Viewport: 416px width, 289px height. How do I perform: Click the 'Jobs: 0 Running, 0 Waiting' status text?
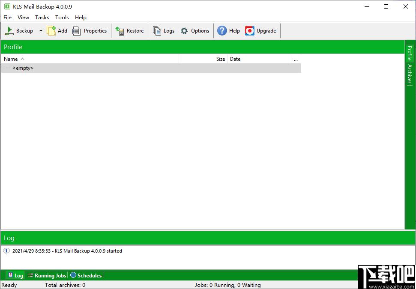click(x=227, y=285)
